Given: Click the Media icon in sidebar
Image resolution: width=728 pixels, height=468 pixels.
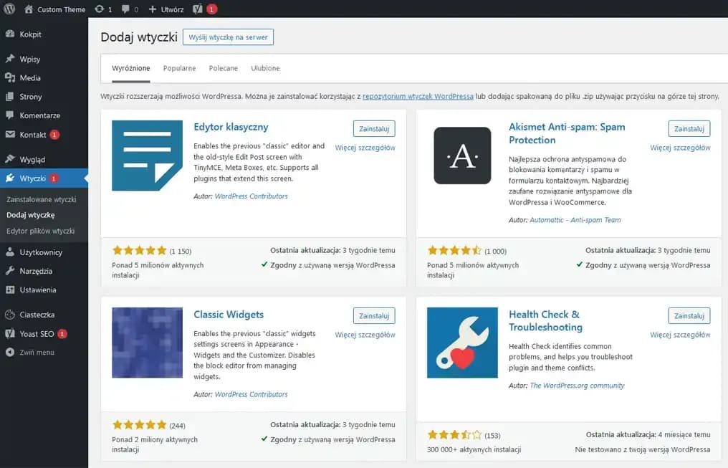Looking at the screenshot, I should [x=10, y=78].
